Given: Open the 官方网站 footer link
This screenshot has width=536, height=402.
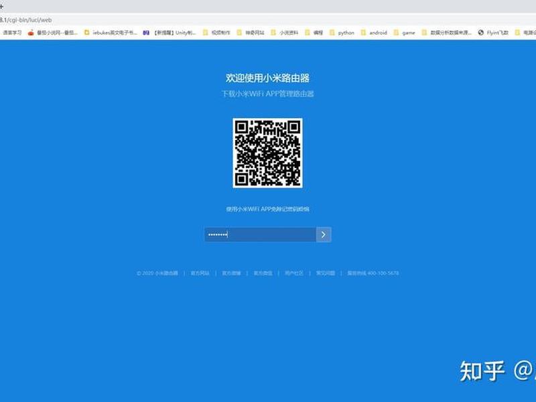Looking at the screenshot, I should coord(200,273).
